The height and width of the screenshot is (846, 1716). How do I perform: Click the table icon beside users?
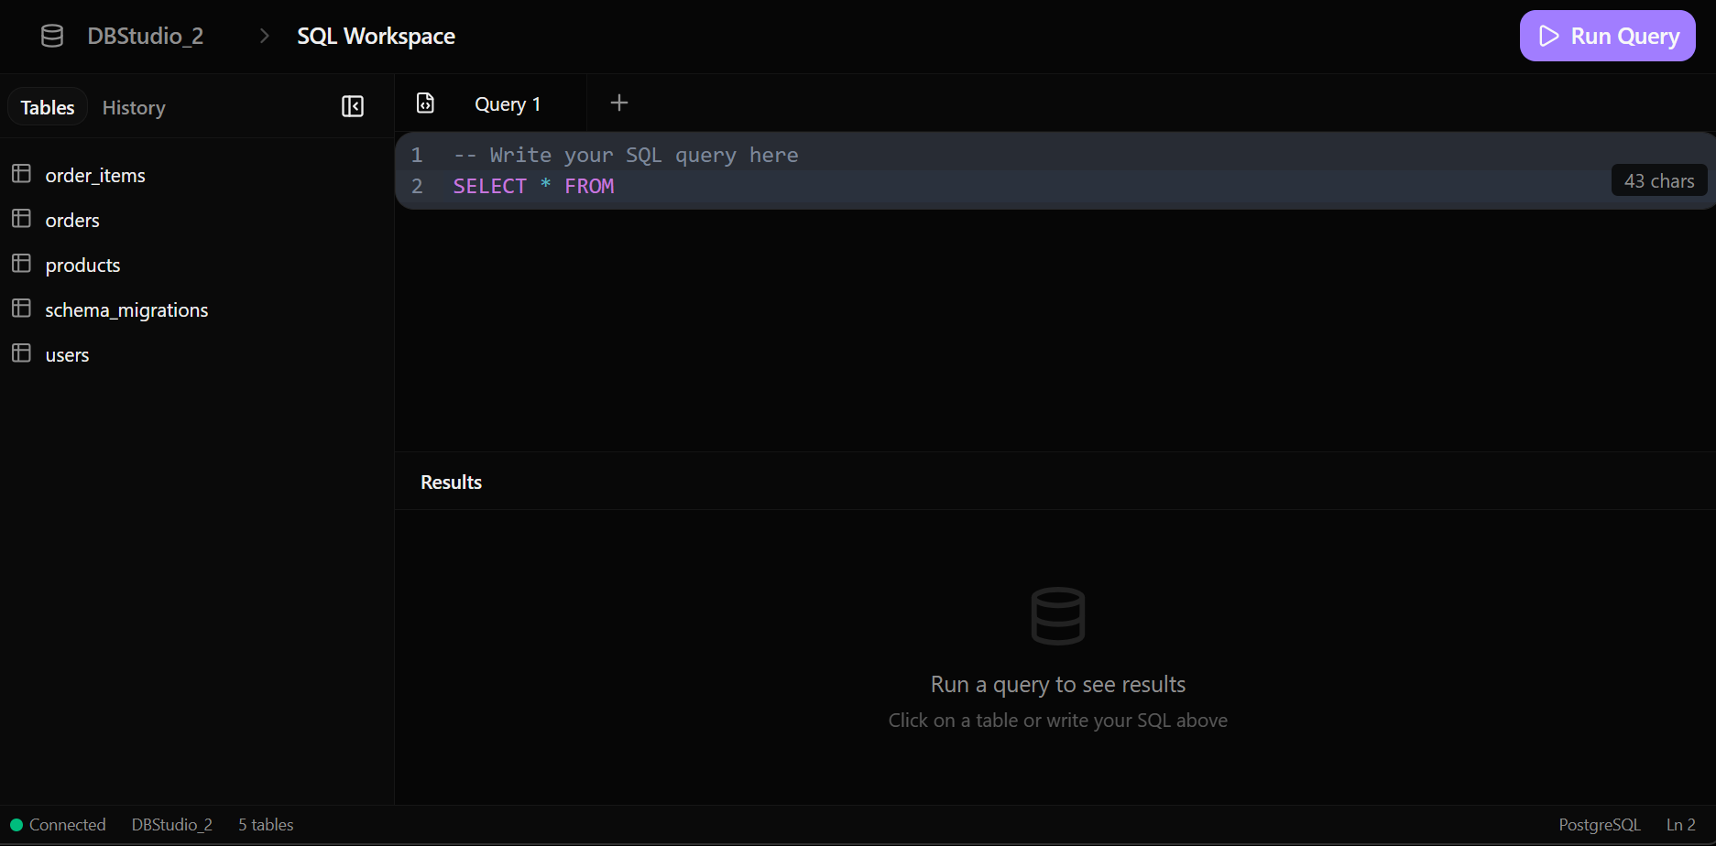[x=22, y=352]
